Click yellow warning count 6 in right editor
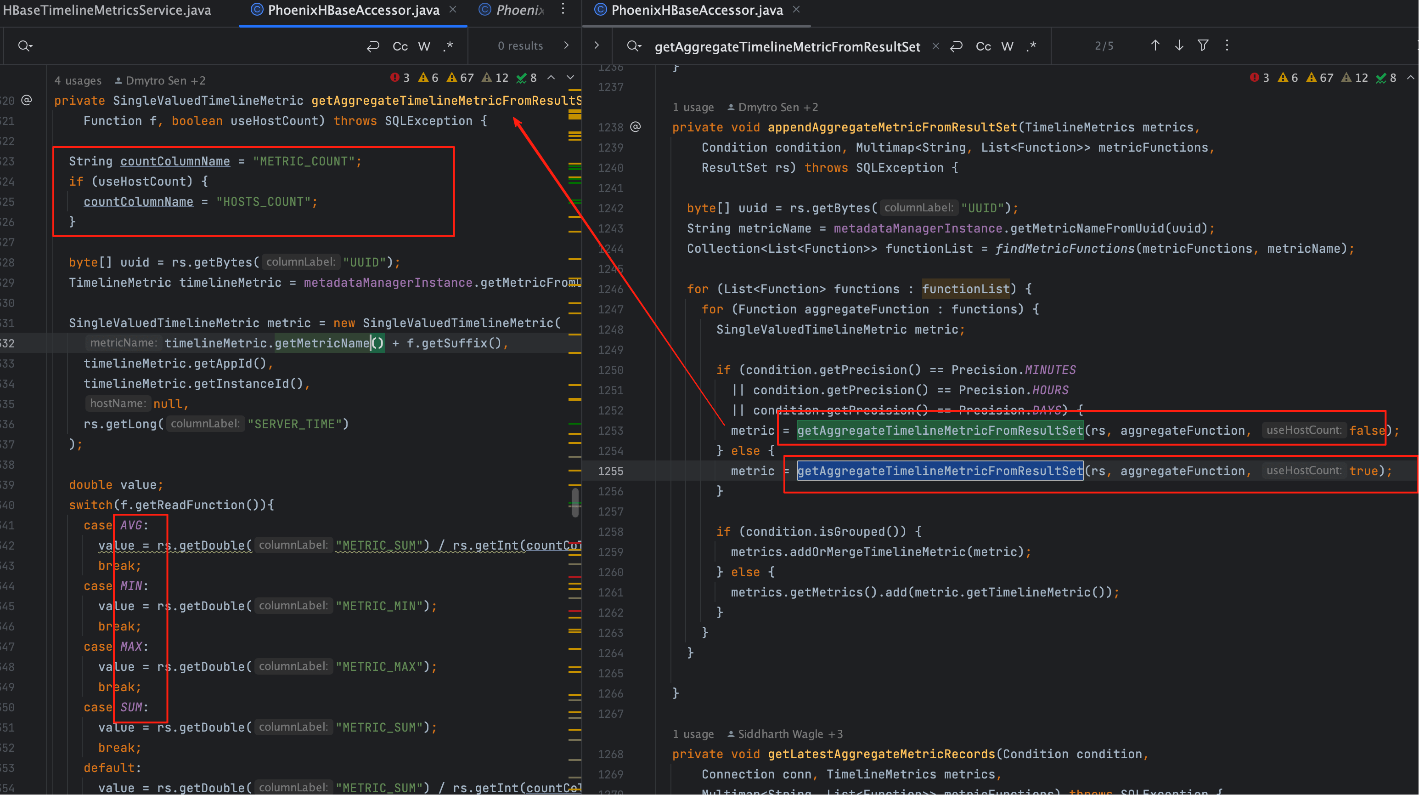 pos(1289,78)
